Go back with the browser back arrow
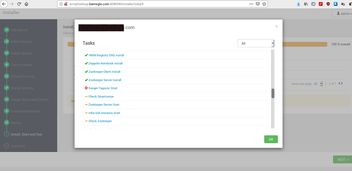Image resolution: width=352 pixels, height=171 pixels. (x=4, y=4)
